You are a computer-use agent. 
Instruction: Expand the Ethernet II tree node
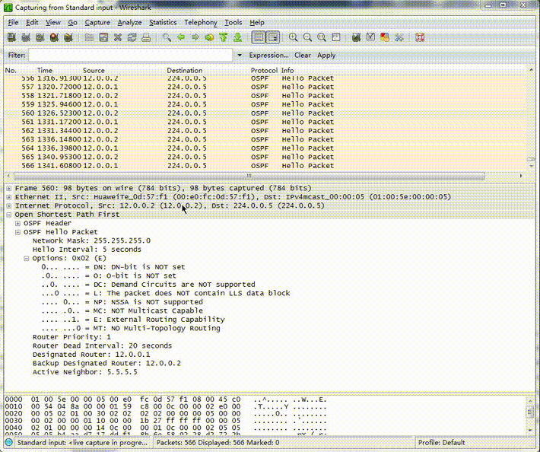click(x=9, y=197)
